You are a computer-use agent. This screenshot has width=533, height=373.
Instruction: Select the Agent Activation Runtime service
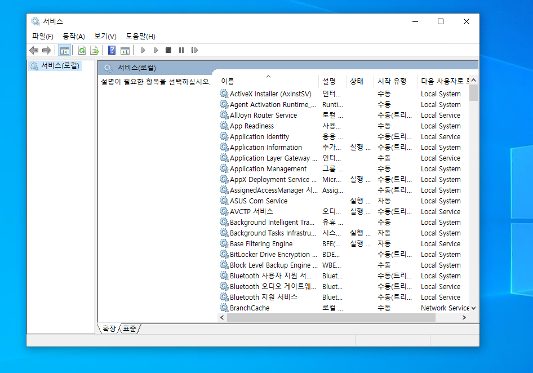[343, 104]
